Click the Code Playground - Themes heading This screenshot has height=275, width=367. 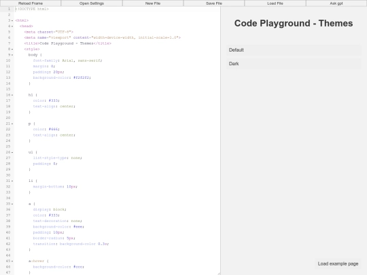click(x=294, y=23)
